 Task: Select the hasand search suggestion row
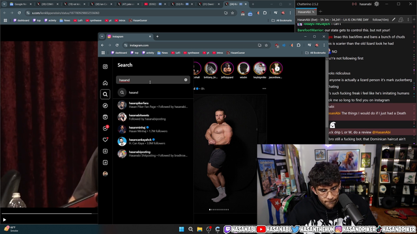pyautogui.click(x=154, y=92)
